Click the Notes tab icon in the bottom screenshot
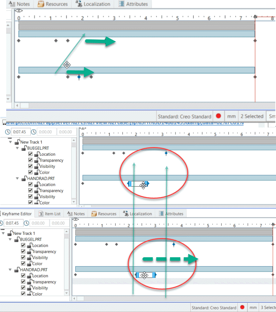 point(70,214)
